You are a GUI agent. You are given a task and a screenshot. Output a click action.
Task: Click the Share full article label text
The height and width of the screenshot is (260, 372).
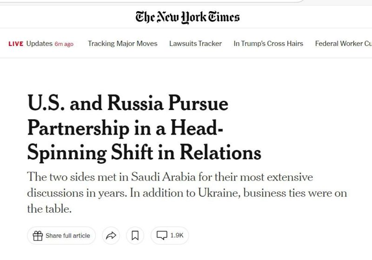[x=68, y=235]
